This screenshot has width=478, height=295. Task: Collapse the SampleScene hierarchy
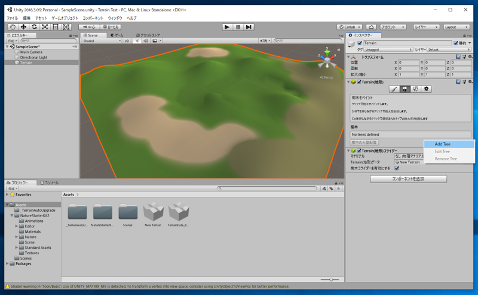[x=7, y=47]
